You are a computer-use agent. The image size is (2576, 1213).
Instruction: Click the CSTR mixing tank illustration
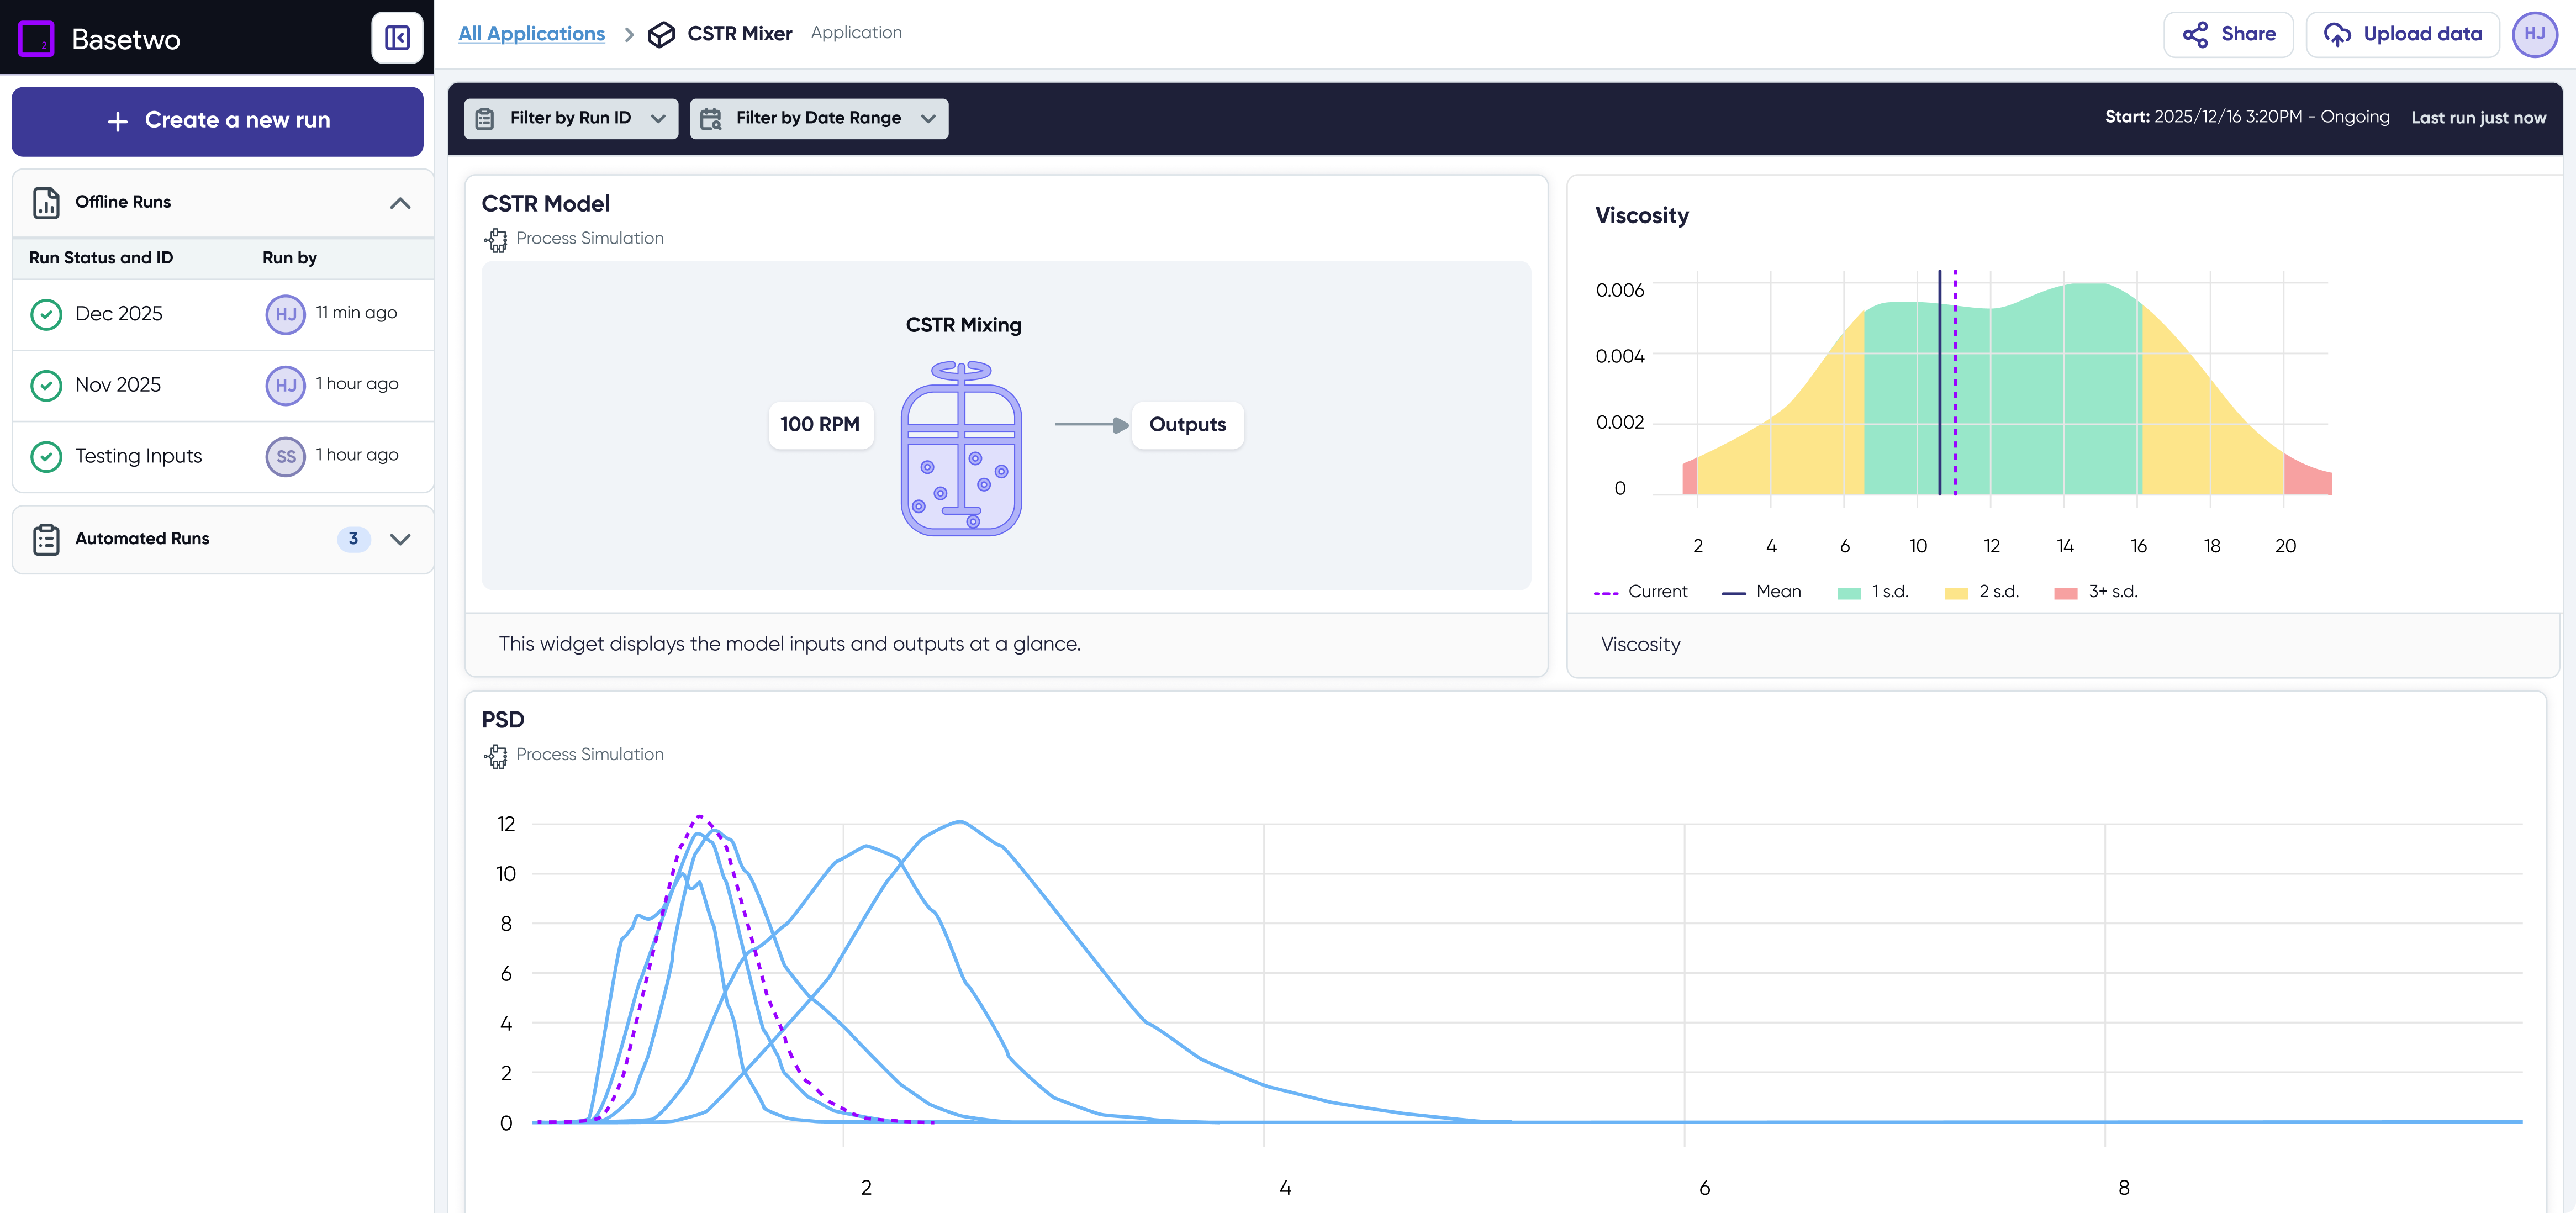click(961, 449)
